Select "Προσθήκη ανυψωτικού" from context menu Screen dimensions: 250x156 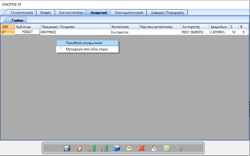(x=84, y=43)
